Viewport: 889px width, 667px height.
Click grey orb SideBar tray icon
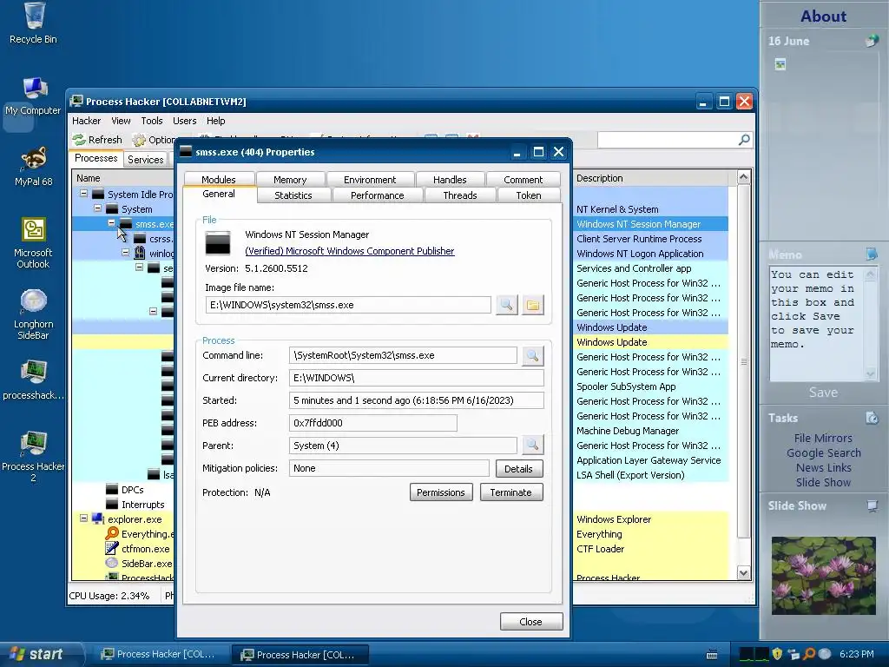(825, 654)
